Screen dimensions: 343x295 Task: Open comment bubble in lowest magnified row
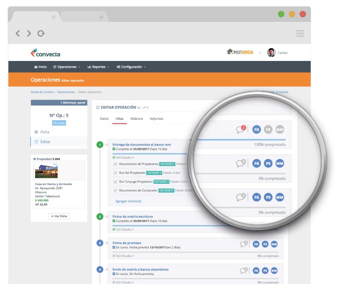pyautogui.click(x=241, y=197)
